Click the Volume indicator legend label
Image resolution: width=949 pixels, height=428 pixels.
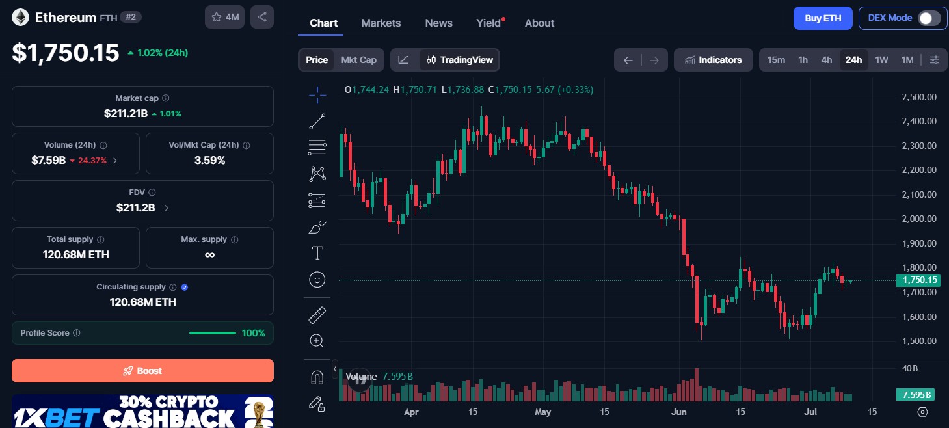361,377
